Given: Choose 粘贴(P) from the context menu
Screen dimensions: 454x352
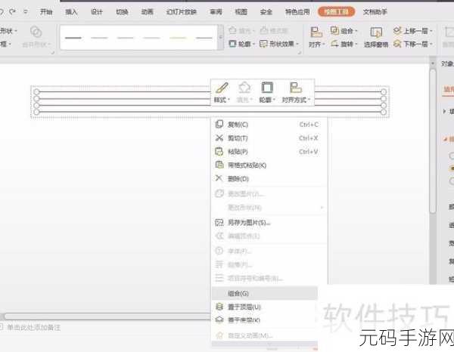Looking at the screenshot, I should point(267,152).
